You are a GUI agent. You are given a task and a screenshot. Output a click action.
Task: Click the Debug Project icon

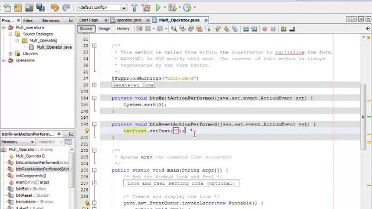click(x=173, y=8)
